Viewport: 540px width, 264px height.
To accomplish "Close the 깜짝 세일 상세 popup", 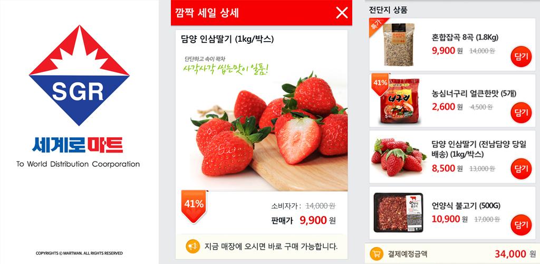I will (342, 13).
